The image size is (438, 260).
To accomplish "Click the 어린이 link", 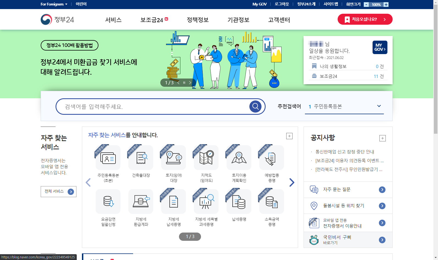I will [x=81, y=4].
